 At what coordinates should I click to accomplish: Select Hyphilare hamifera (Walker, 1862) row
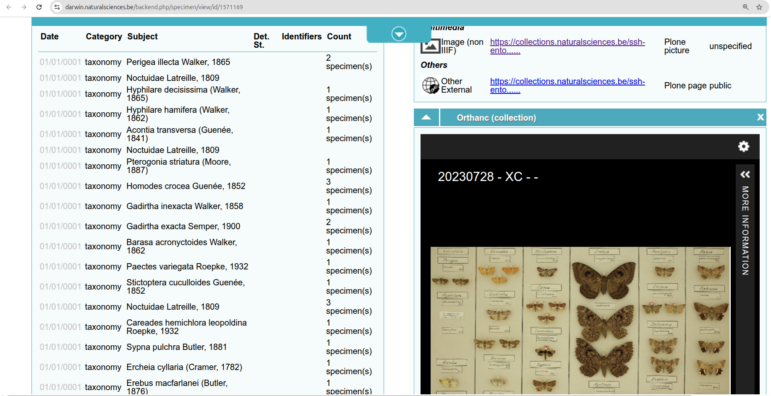(208, 114)
